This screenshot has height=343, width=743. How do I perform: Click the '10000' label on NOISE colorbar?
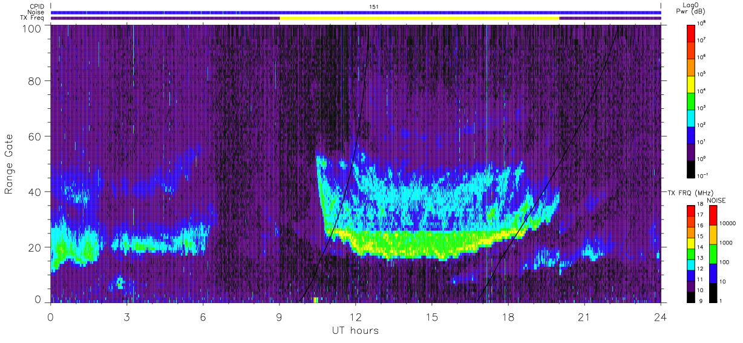pyautogui.click(x=728, y=223)
